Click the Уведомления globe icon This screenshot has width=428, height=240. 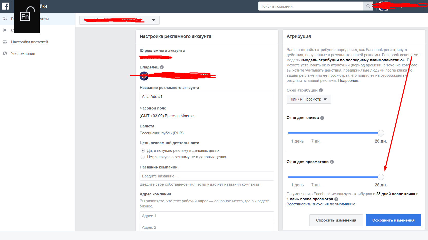[x=5, y=54]
